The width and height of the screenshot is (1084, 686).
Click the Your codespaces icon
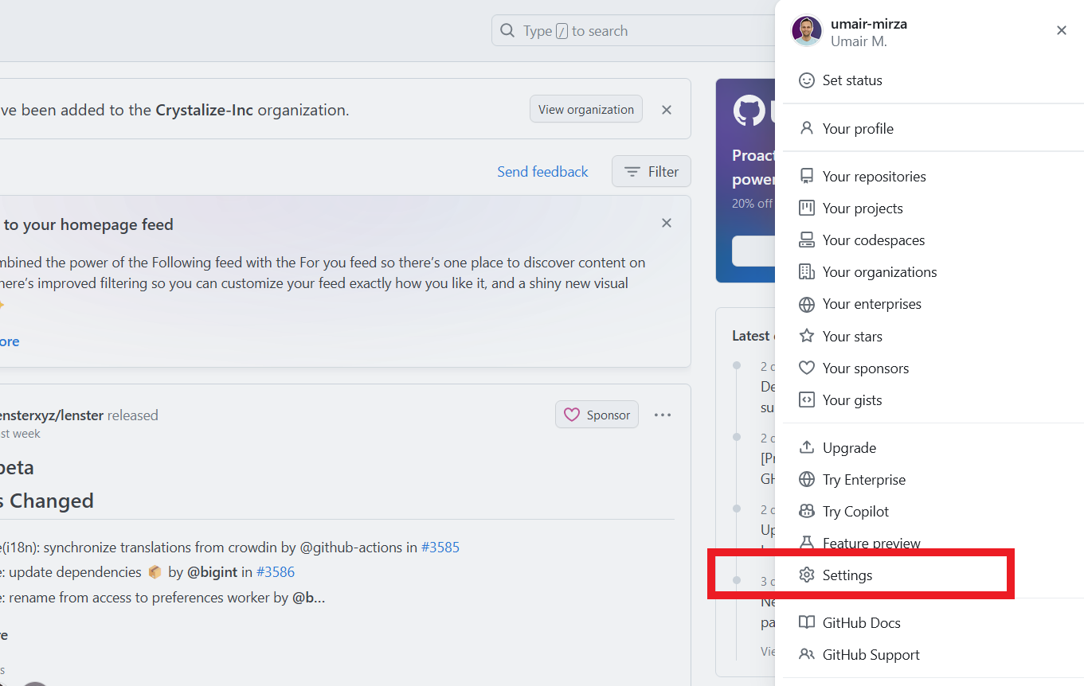807,240
